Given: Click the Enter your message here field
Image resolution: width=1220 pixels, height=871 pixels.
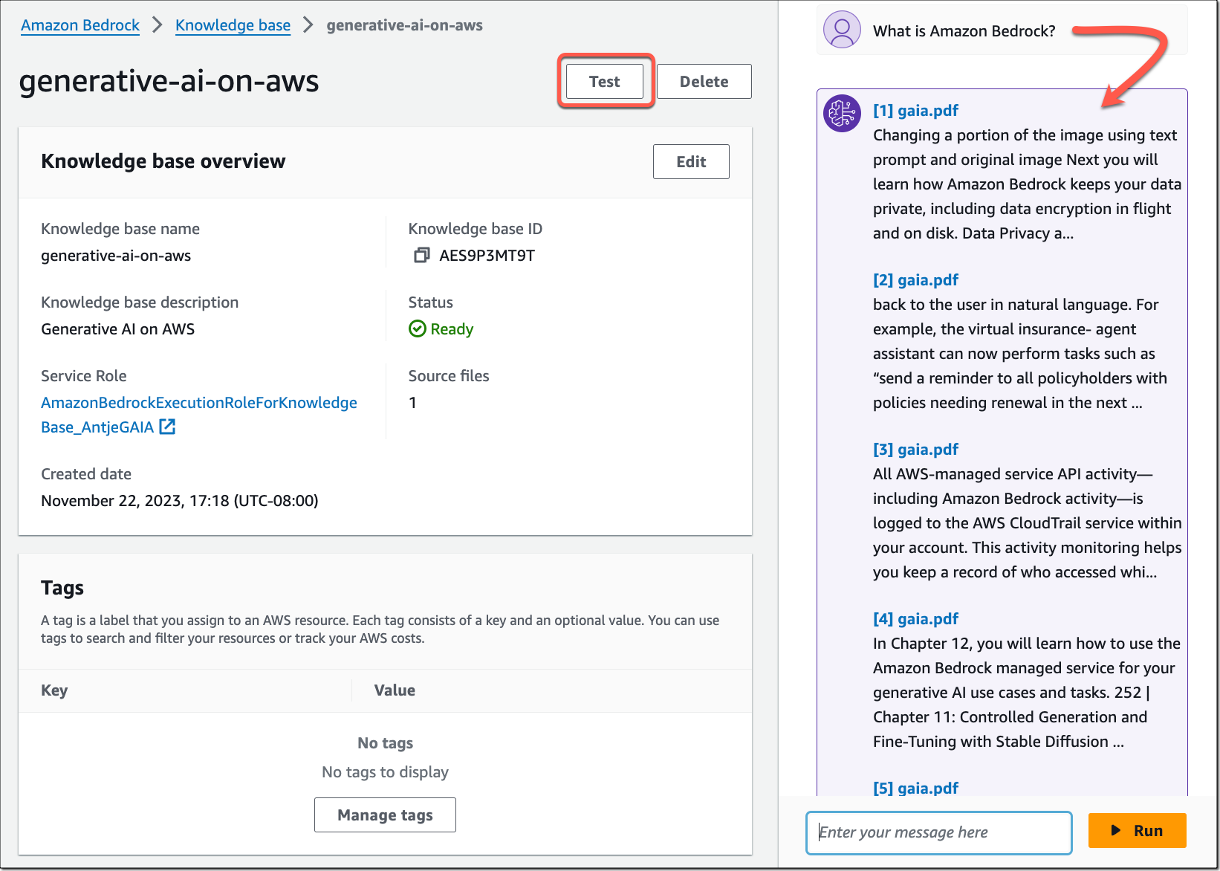Looking at the screenshot, I should tap(938, 832).
